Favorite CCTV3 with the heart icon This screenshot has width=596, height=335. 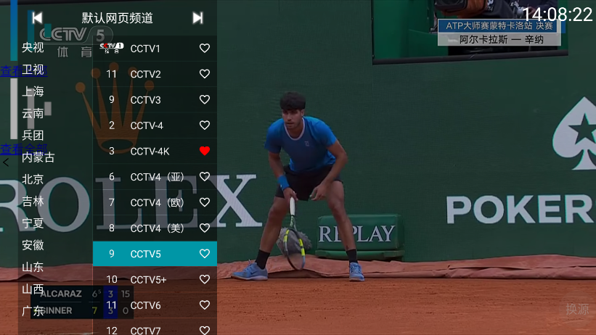[x=205, y=99]
